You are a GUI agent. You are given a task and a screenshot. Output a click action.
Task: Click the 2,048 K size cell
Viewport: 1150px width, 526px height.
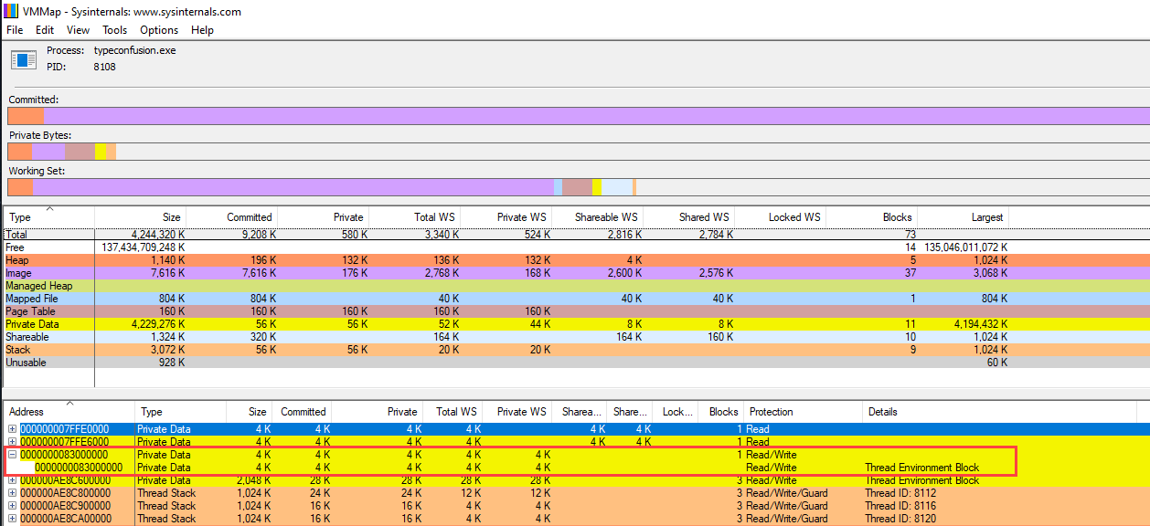point(253,480)
